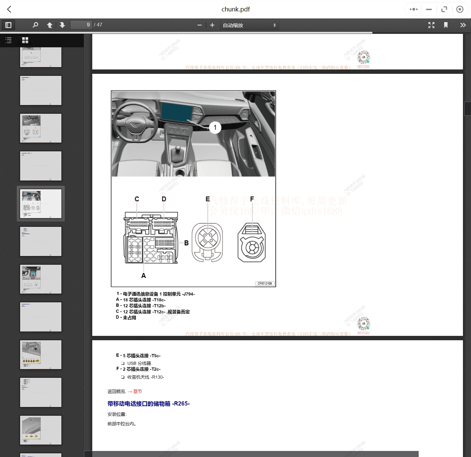This screenshot has width=471, height=457.
Task: Open the more options ellipsis menu
Action: point(414,9)
